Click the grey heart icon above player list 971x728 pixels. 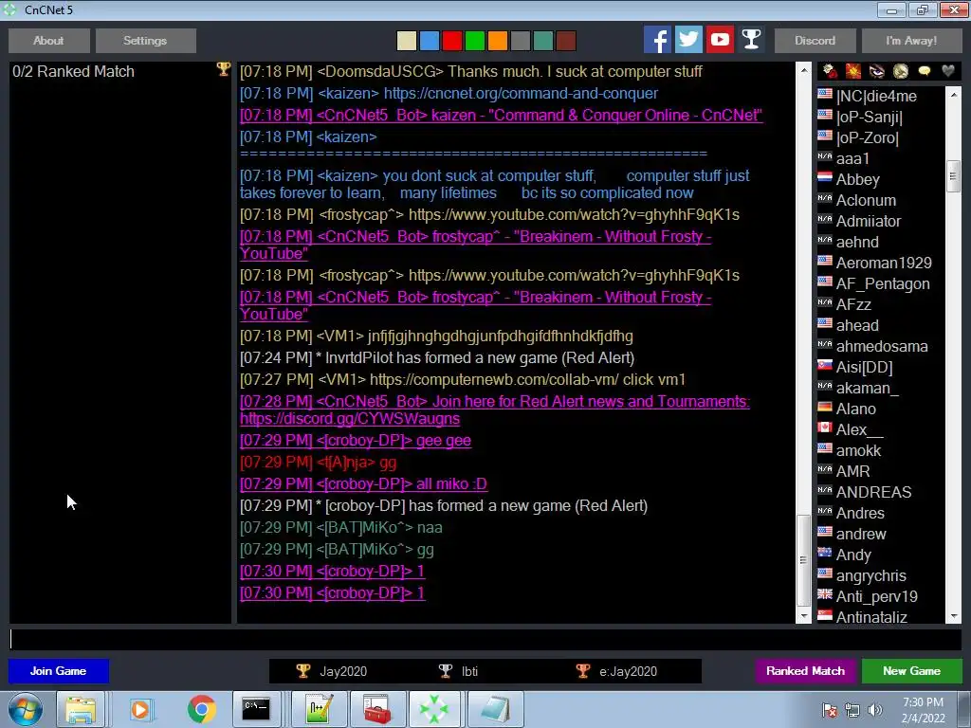pyautogui.click(x=948, y=71)
